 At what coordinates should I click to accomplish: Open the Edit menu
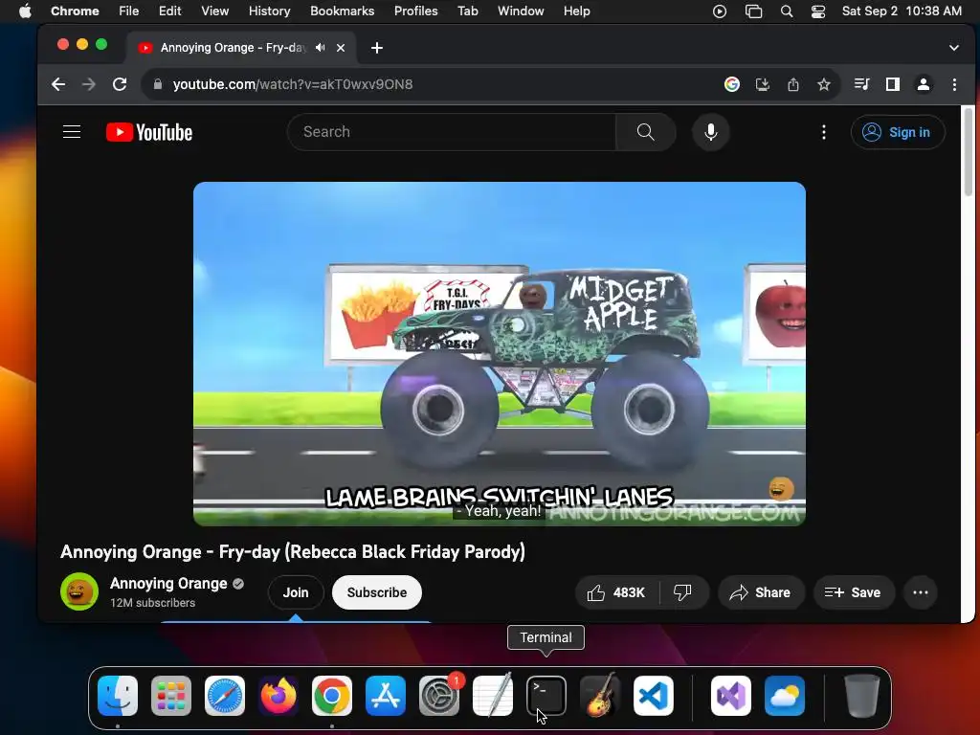(x=169, y=11)
